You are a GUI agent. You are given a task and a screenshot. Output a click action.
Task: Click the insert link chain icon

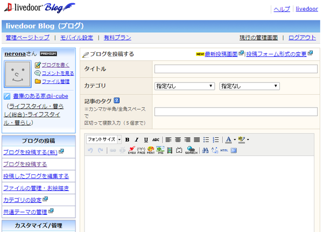(x=113, y=150)
